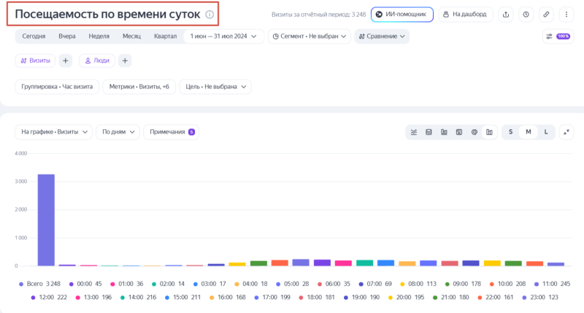Click the 09:00 green legend color dot

pyautogui.click(x=447, y=285)
